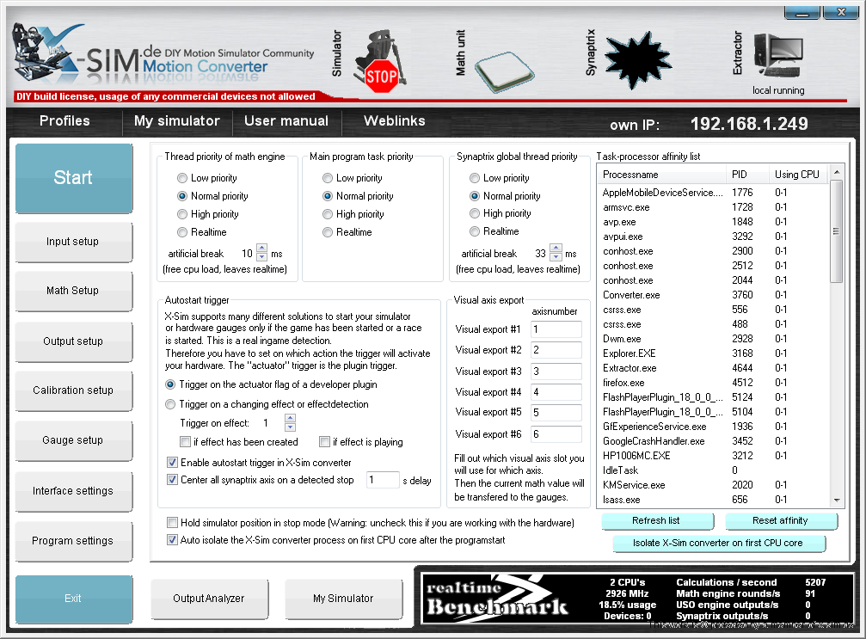This screenshot has width=866, height=639.
Task: Click the process list vertical scrollbar
Action: 837,231
